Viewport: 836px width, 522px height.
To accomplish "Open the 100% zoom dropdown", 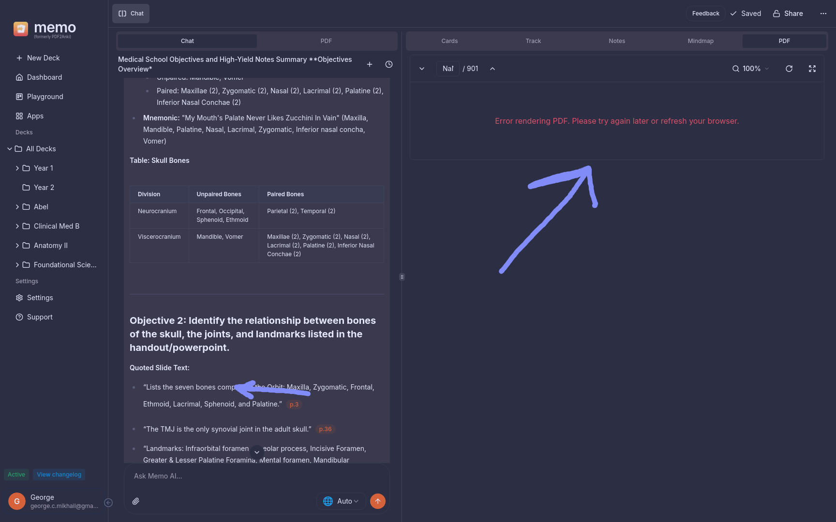I will coord(751,69).
